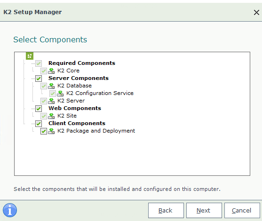Click the K2 Package and Deployment install icon
This screenshot has width=262, height=221.
pyautogui.click(x=51, y=131)
